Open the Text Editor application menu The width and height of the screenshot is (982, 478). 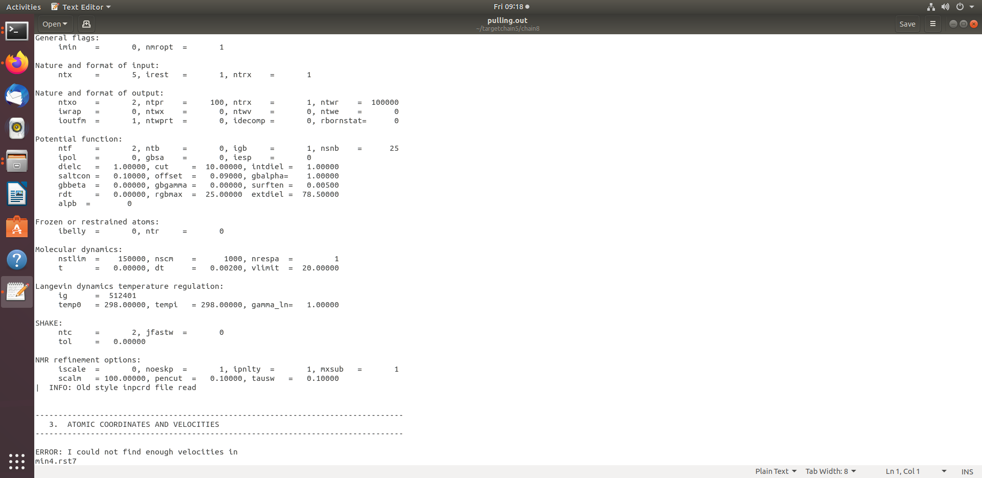pyautogui.click(x=81, y=7)
